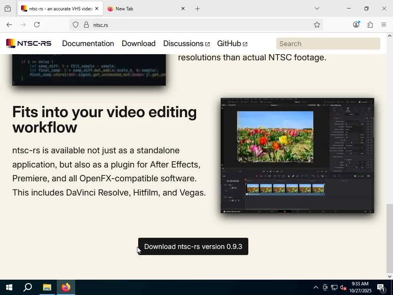Click the page scrollbar down arrow

390,277
